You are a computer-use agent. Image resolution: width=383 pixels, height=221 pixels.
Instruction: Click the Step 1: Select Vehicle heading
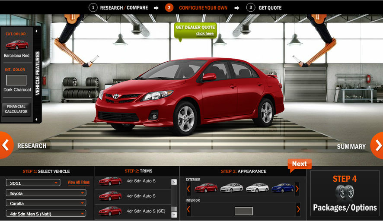[x=46, y=171]
